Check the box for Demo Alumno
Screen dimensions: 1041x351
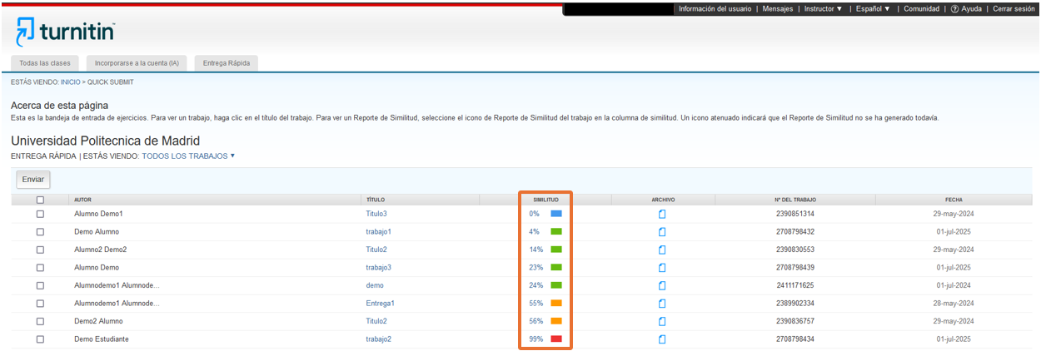pyautogui.click(x=40, y=231)
